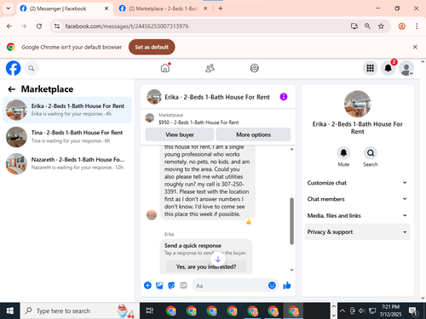
Task: Open the notifications bell with badge
Action: (x=388, y=68)
